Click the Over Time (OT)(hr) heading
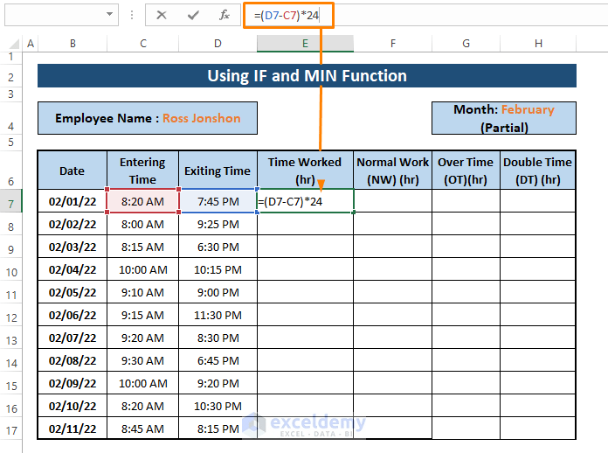Screen dimensions: 608x453 [x=466, y=171]
